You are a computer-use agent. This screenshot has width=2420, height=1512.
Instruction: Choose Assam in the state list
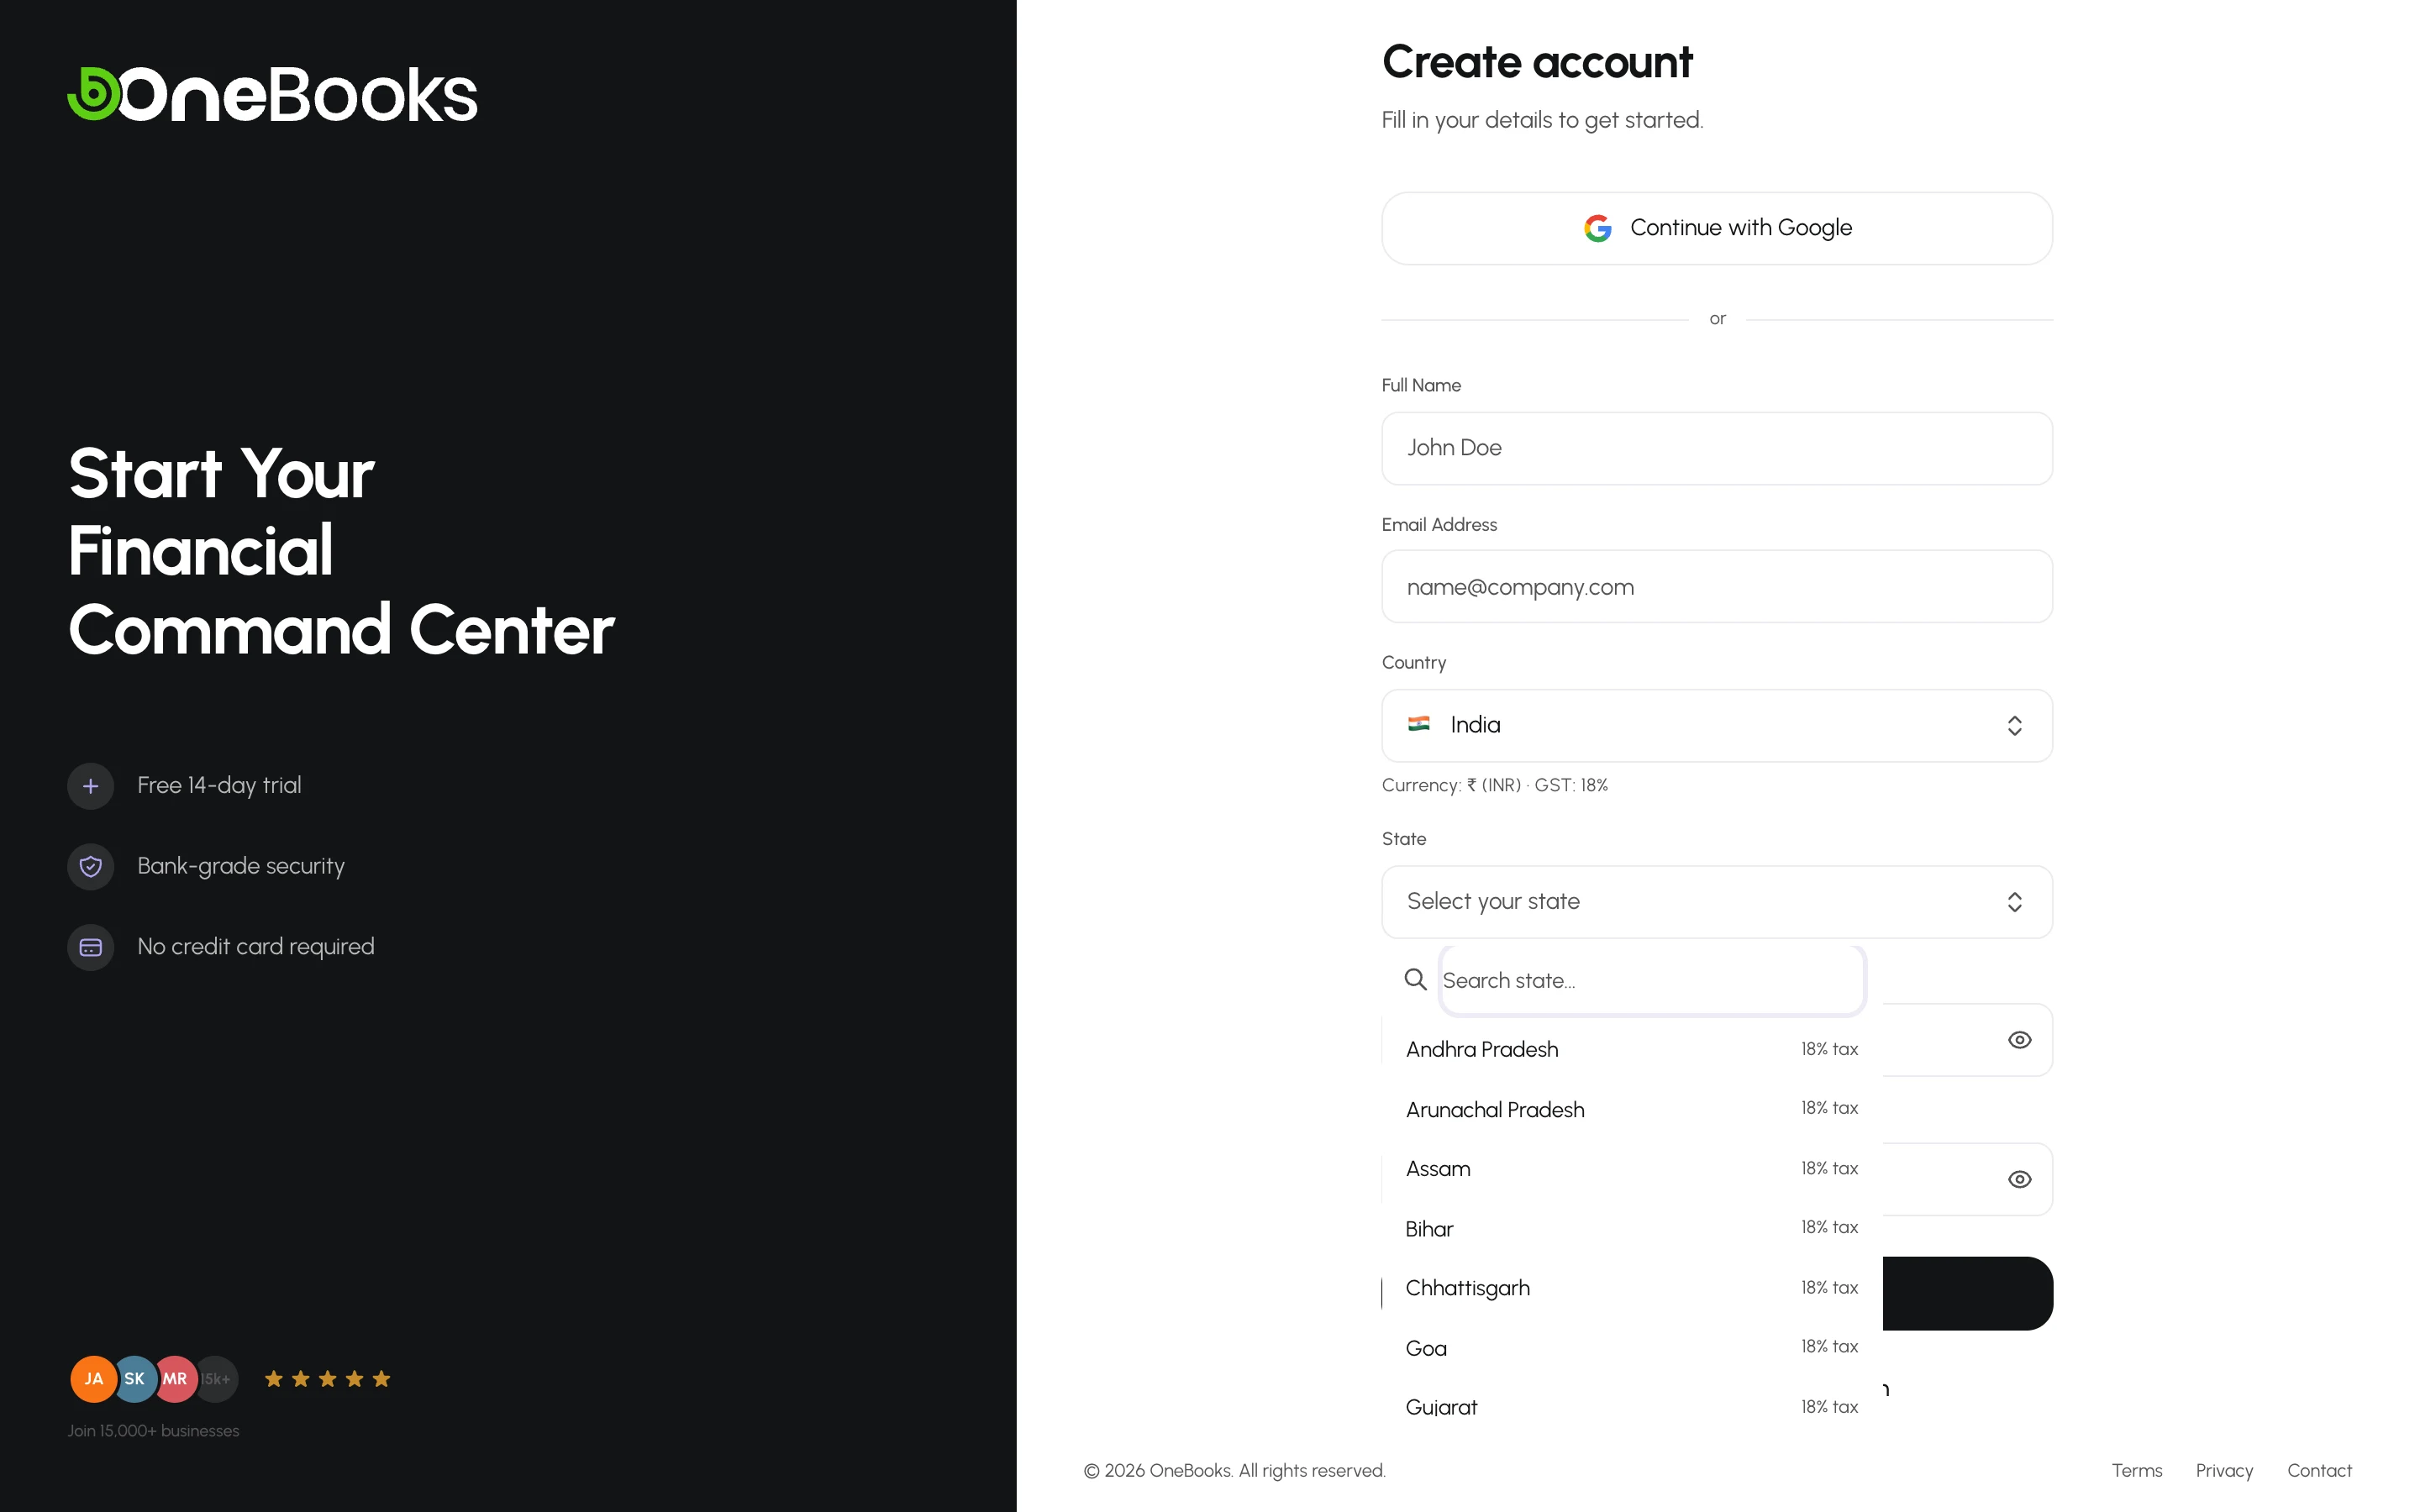1632,1169
